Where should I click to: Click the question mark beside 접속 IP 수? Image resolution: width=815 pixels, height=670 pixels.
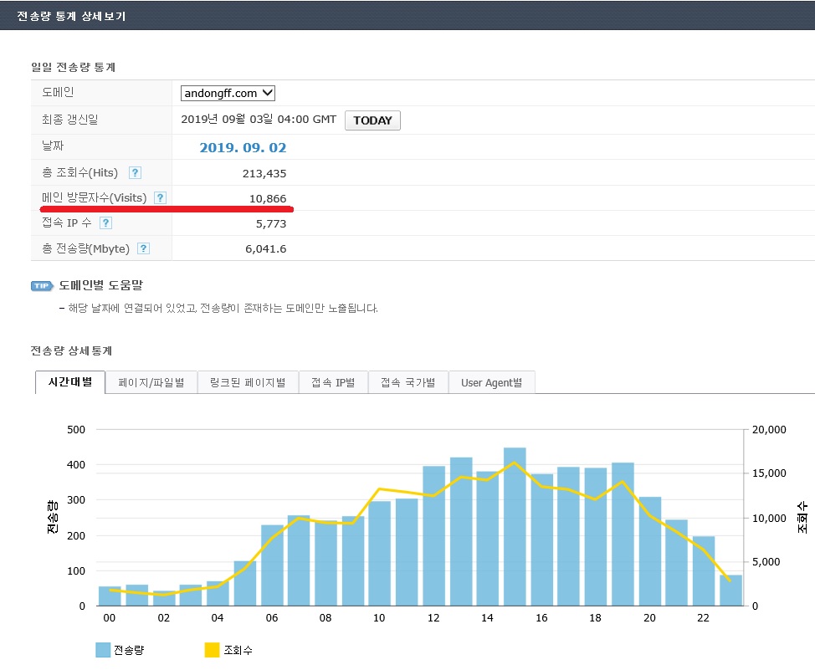[x=106, y=223]
